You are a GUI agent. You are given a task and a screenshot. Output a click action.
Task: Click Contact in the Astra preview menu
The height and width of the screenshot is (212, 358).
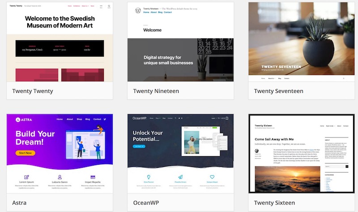click(x=97, y=119)
